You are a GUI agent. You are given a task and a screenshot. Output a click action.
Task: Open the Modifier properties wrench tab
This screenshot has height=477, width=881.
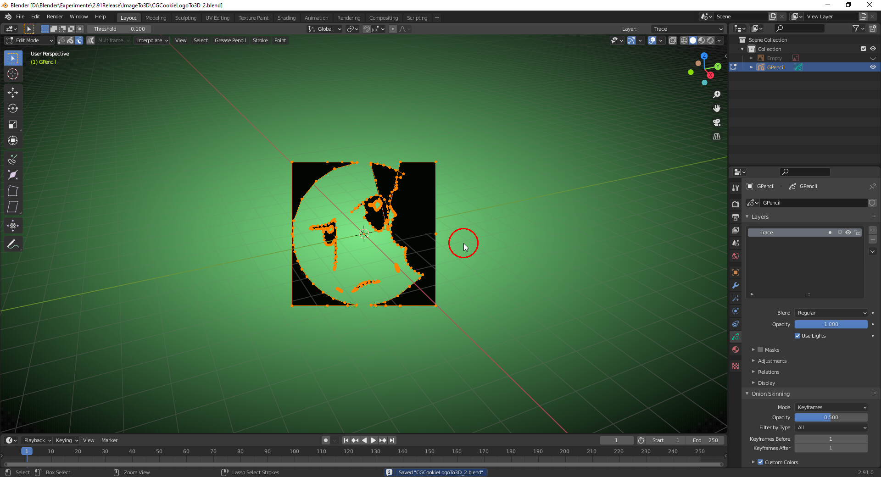[x=736, y=285]
